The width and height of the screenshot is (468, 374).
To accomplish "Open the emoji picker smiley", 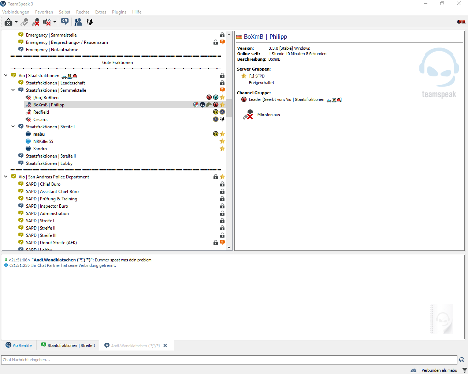I will pyautogui.click(x=462, y=360).
